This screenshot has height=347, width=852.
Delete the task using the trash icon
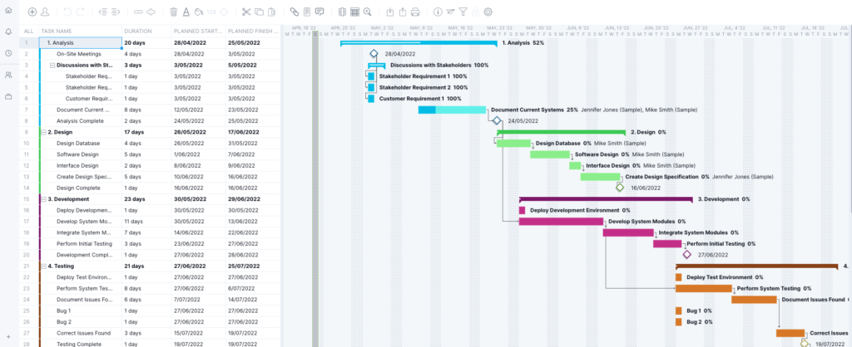coord(174,12)
